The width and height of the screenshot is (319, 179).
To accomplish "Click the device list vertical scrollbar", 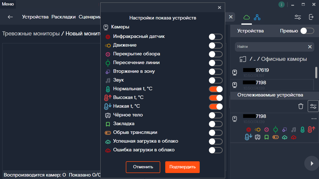I will coord(317,72).
